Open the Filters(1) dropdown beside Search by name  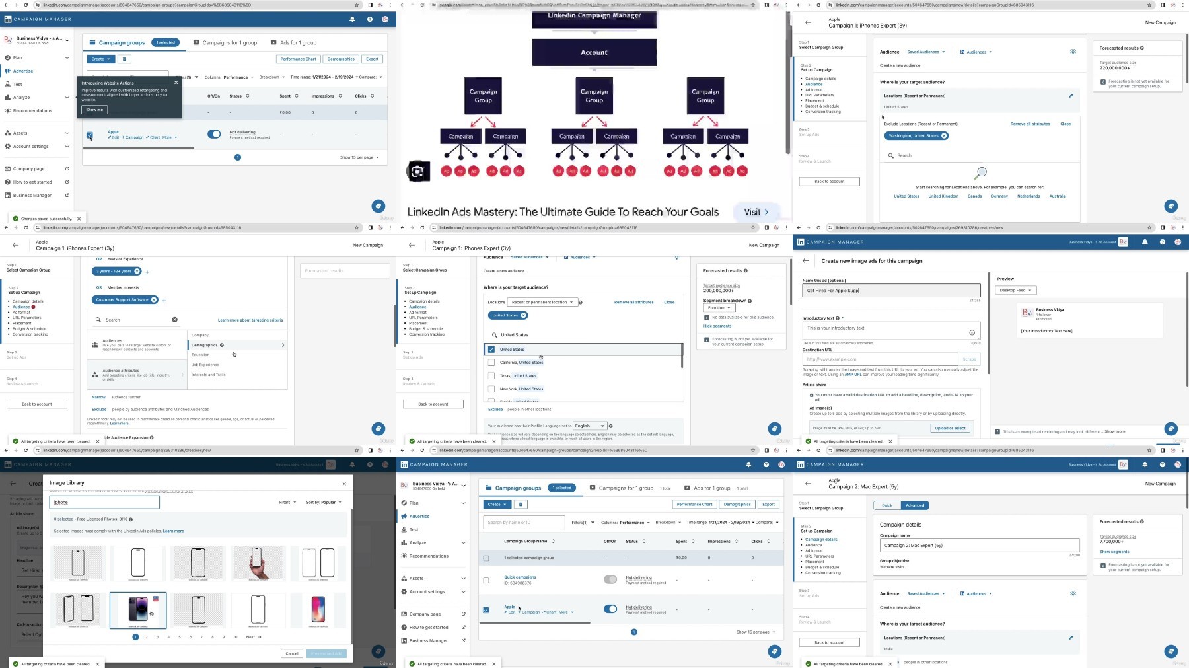(x=583, y=523)
